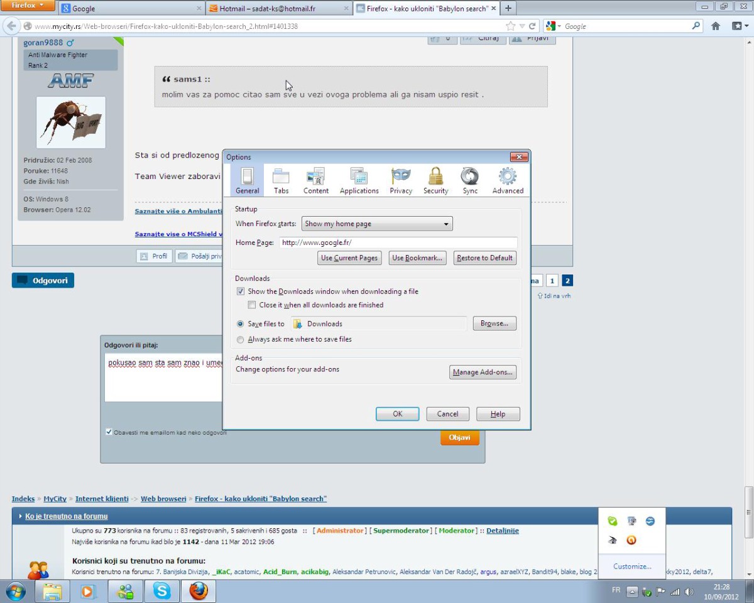Screen dimensions: 754x603
Task: Open the When Firefox starts dropdown
Action: click(x=377, y=224)
